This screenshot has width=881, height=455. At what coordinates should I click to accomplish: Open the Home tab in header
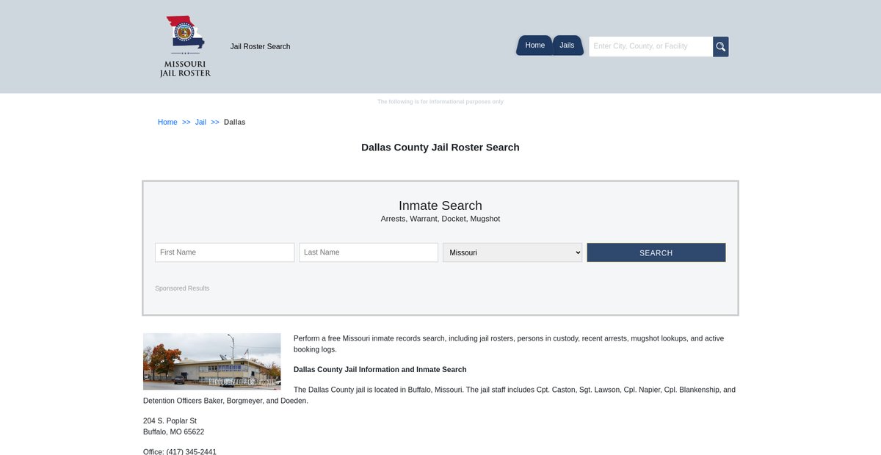[534, 45]
